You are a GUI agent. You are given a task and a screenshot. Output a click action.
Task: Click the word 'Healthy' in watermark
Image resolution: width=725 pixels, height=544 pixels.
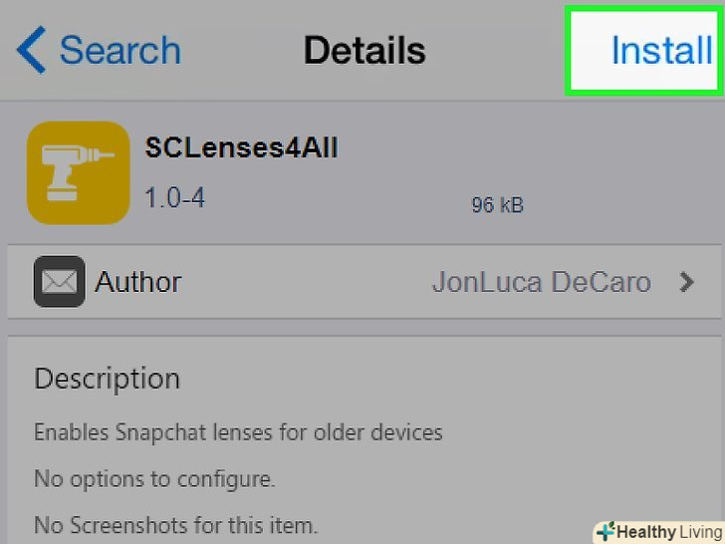tap(644, 532)
